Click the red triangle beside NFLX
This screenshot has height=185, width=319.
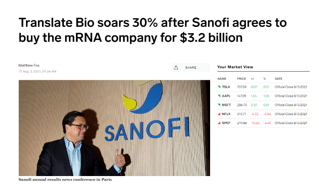[219, 114]
